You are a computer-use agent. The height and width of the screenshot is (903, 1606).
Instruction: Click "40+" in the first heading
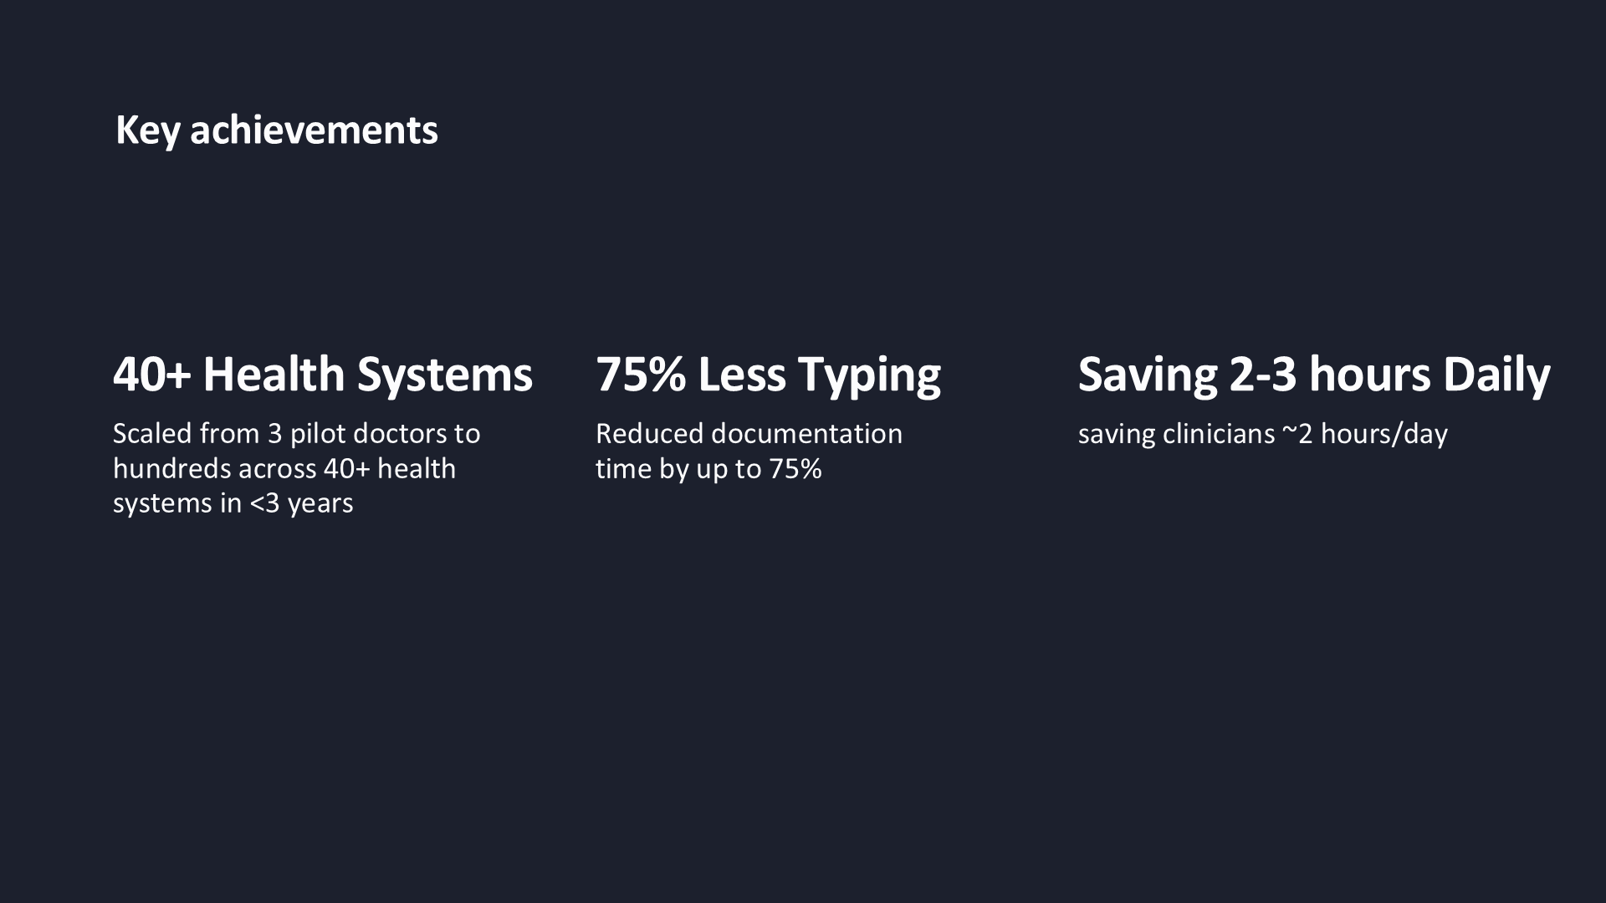(152, 374)
